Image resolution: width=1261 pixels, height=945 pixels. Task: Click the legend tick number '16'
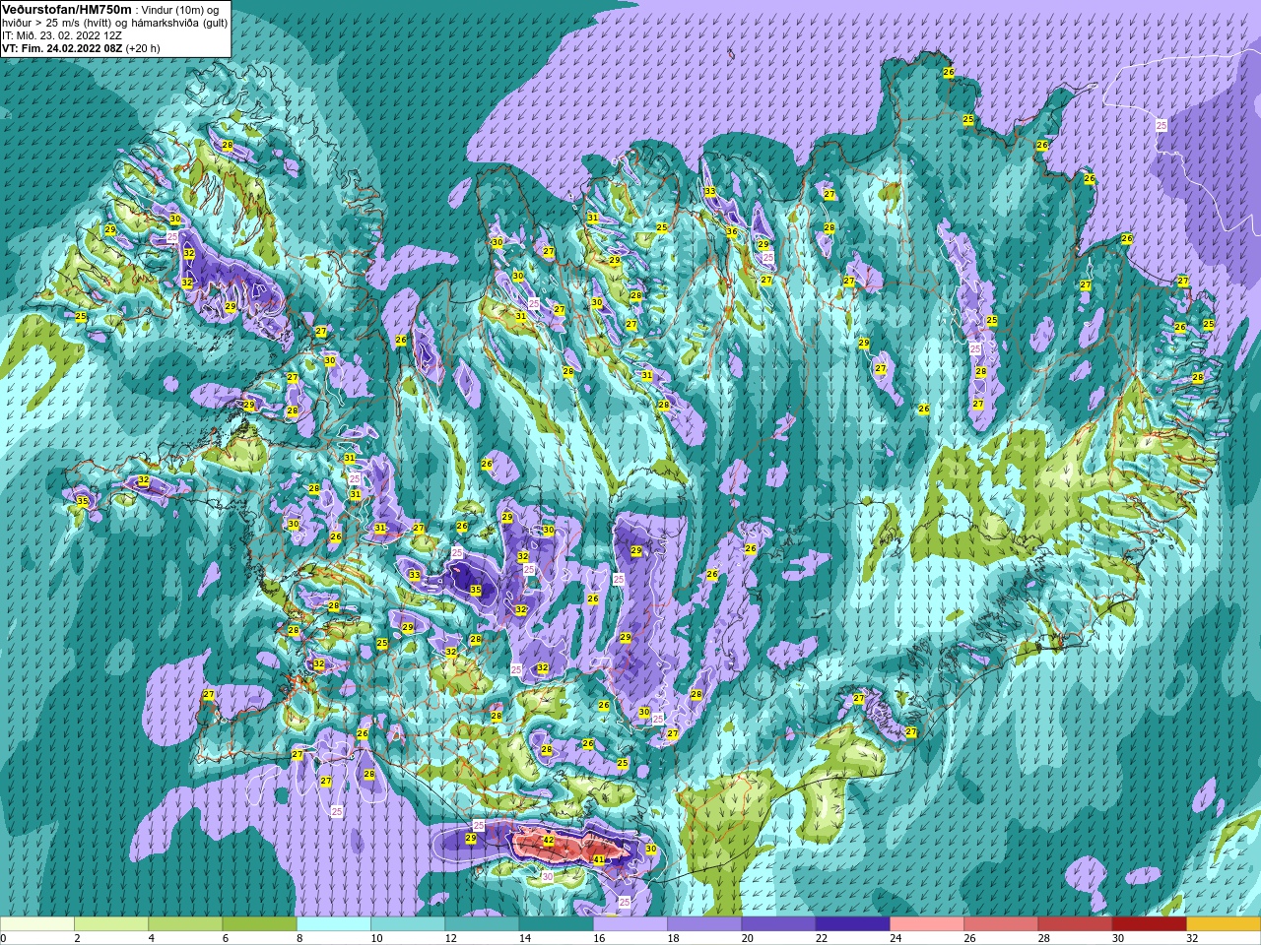[600, 938]
